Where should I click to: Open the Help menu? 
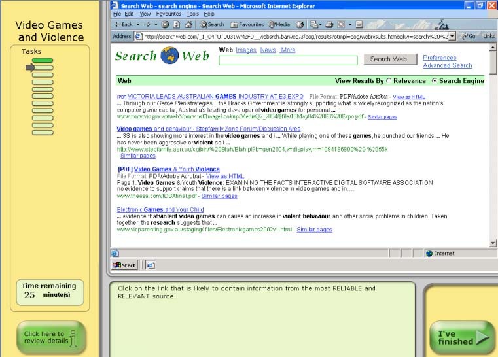(209, 14)
